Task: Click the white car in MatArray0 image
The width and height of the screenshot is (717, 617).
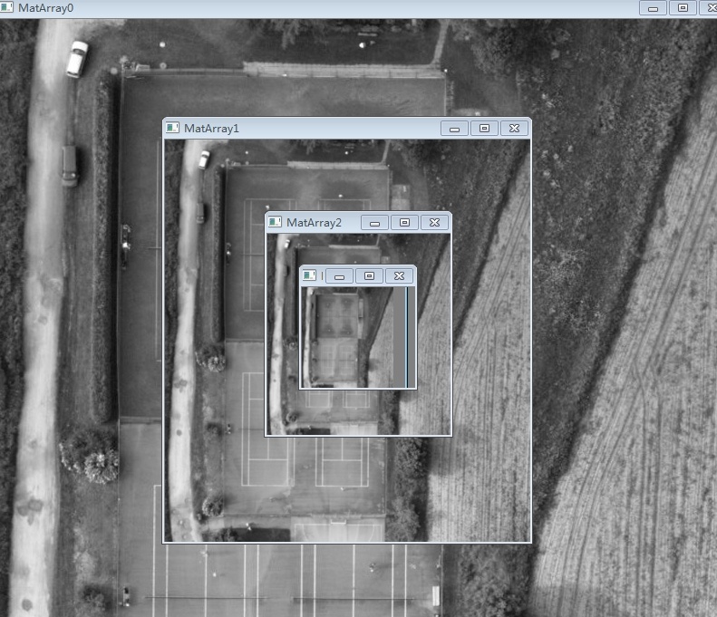Action: pyautogui.click(x=77, y=58)
